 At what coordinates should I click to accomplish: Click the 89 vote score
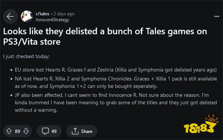click(x=17, y=131)
